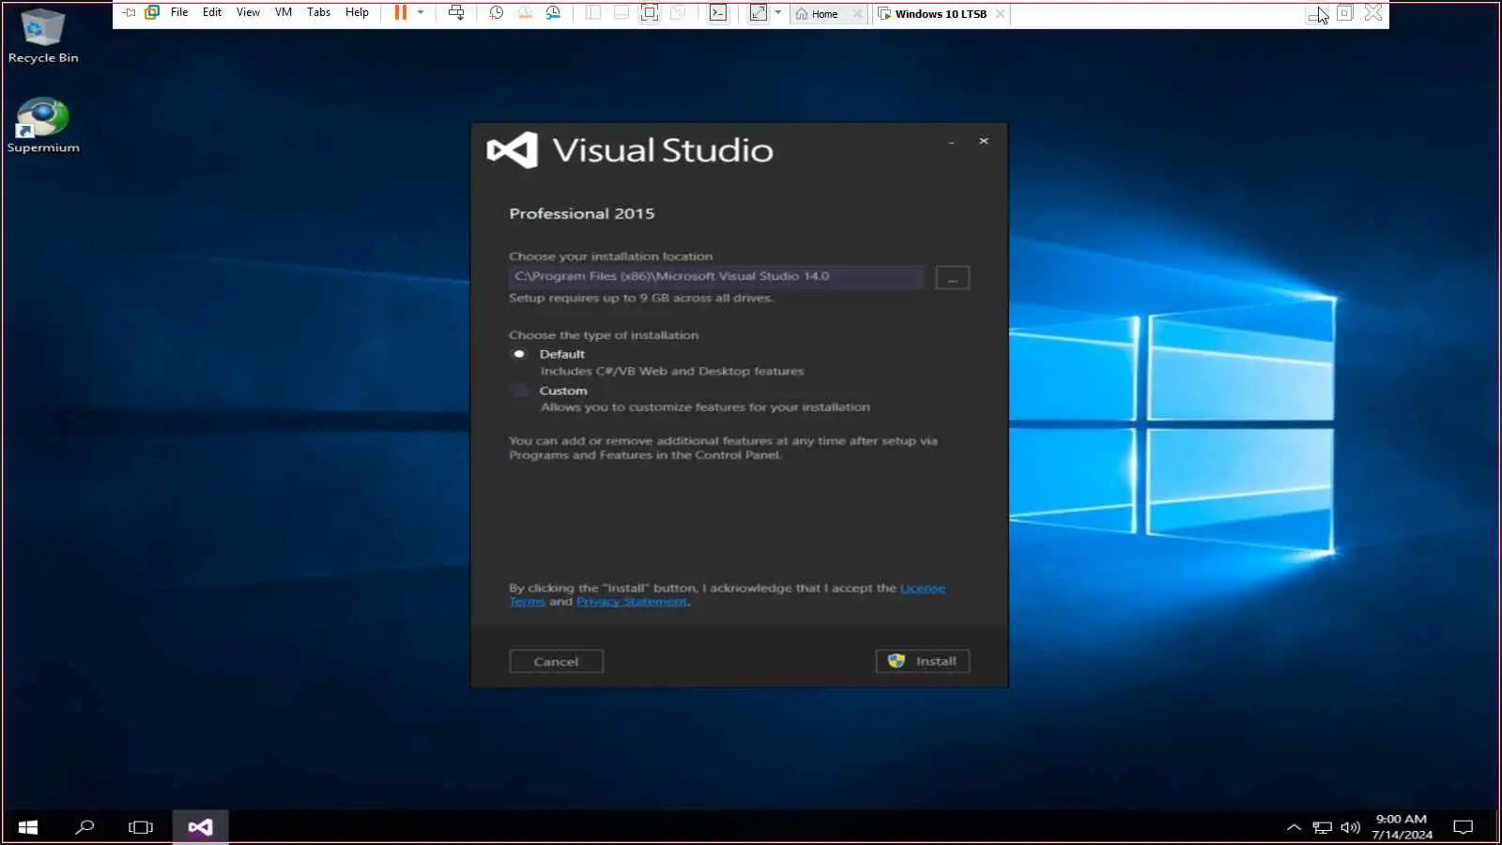This screenshot has width=1502, height=845.
Task: Click the send Ctrl+Alt+Del toolbar icon
Action: [x=456, y=13]
